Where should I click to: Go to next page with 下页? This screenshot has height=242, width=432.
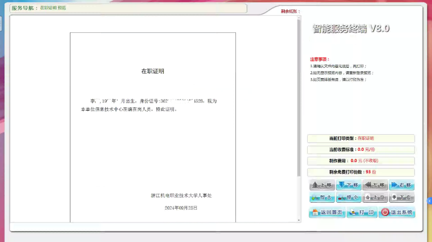coord(402,198)
